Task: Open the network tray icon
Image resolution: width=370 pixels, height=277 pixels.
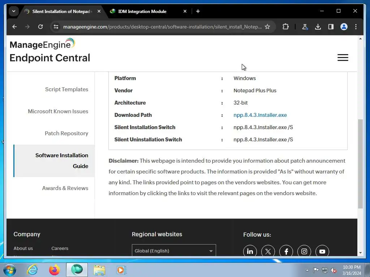Action: [325, 270]
